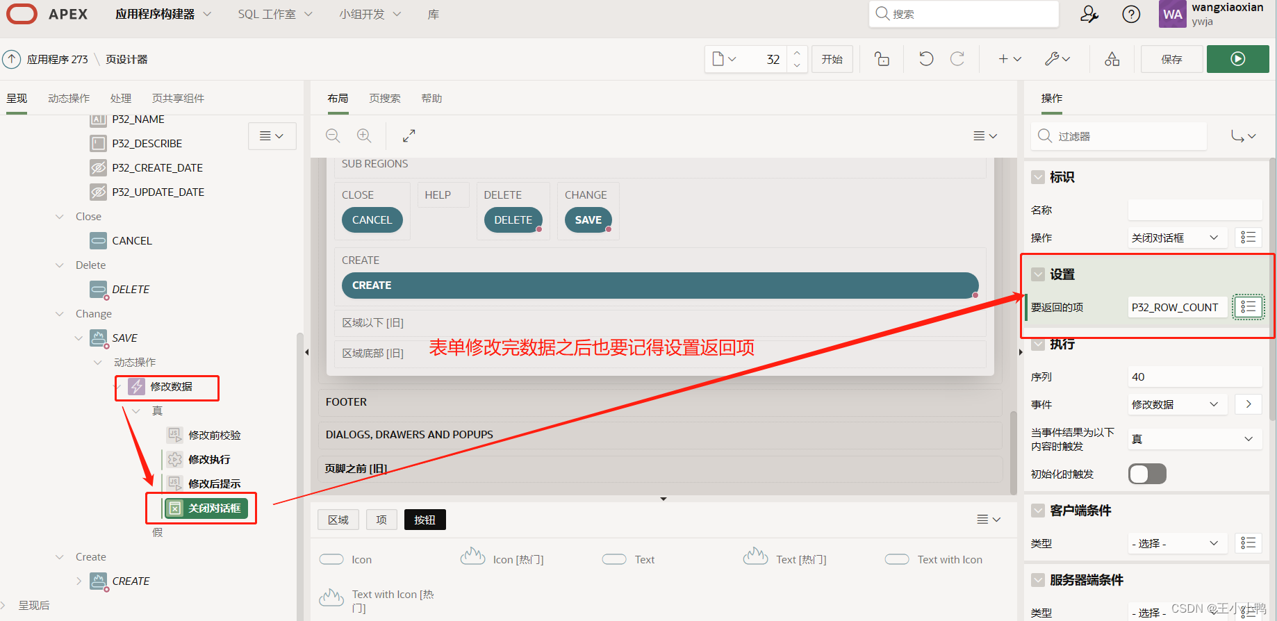1277x621 pixels.
Task: Expand the CREATE button tree node
Action: pos(79,581)
